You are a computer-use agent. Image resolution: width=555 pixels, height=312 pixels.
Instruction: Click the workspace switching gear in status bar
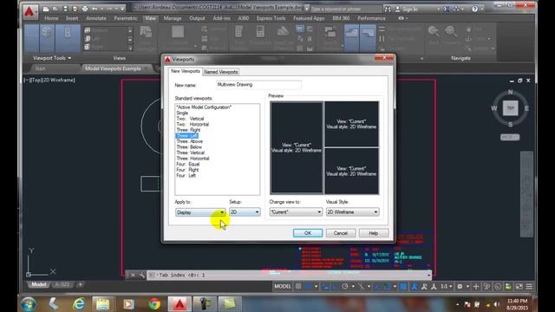(460, 287)
